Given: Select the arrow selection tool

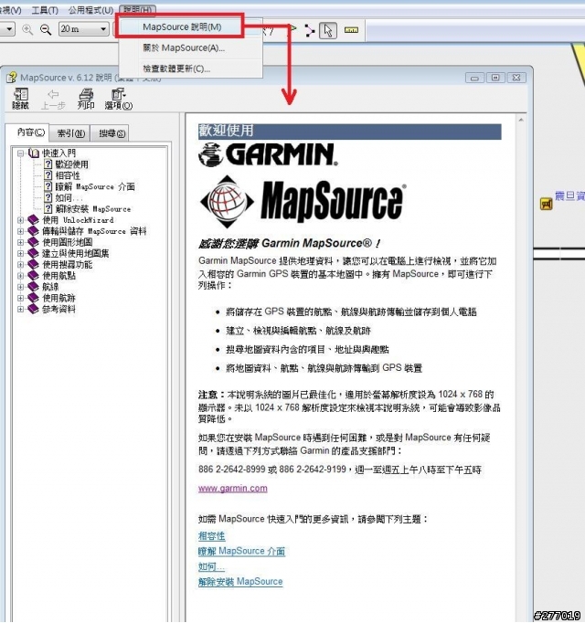Looking at the screenshot, I should (328, 30).
